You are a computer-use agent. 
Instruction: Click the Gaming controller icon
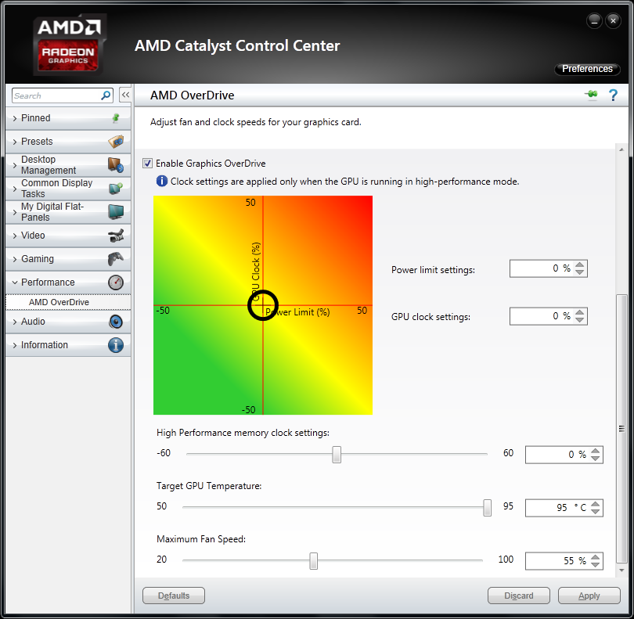pyautogui.click(x=116, y=259)
